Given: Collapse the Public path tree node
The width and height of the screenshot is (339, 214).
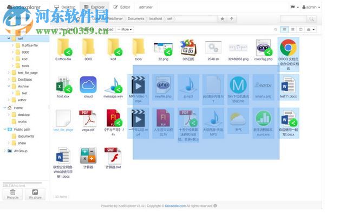Looking at the screenshot, I should pyautogui.click(x=5, y=129).
